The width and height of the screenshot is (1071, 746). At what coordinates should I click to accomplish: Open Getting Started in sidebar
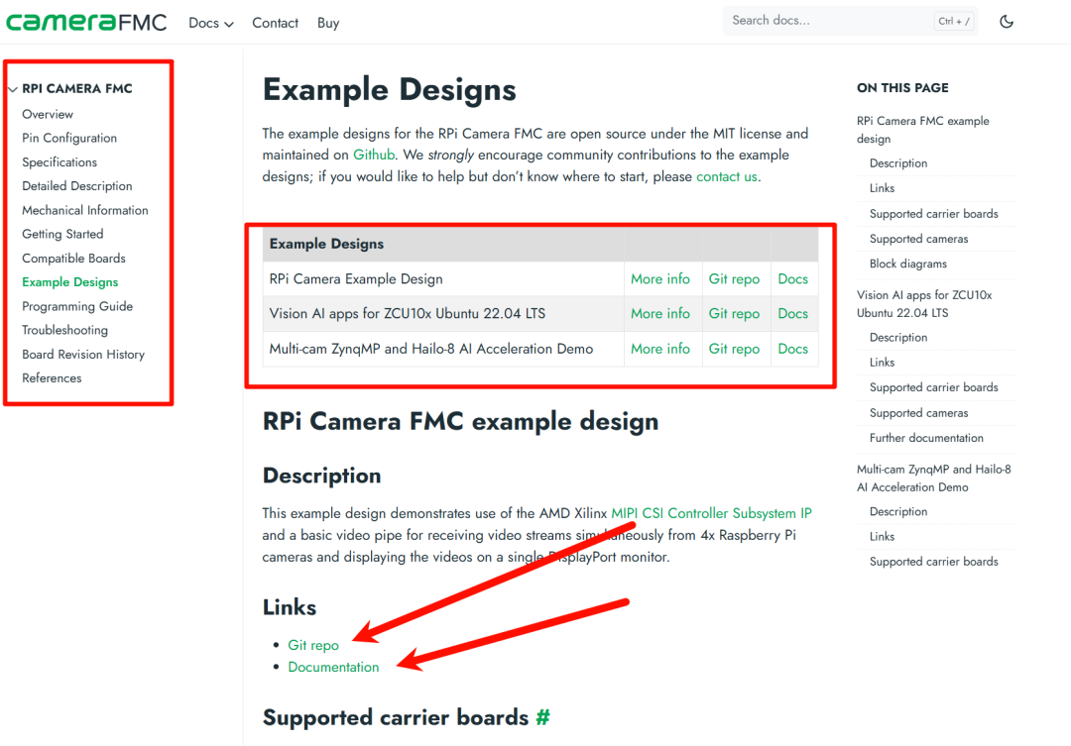point(62,234)
